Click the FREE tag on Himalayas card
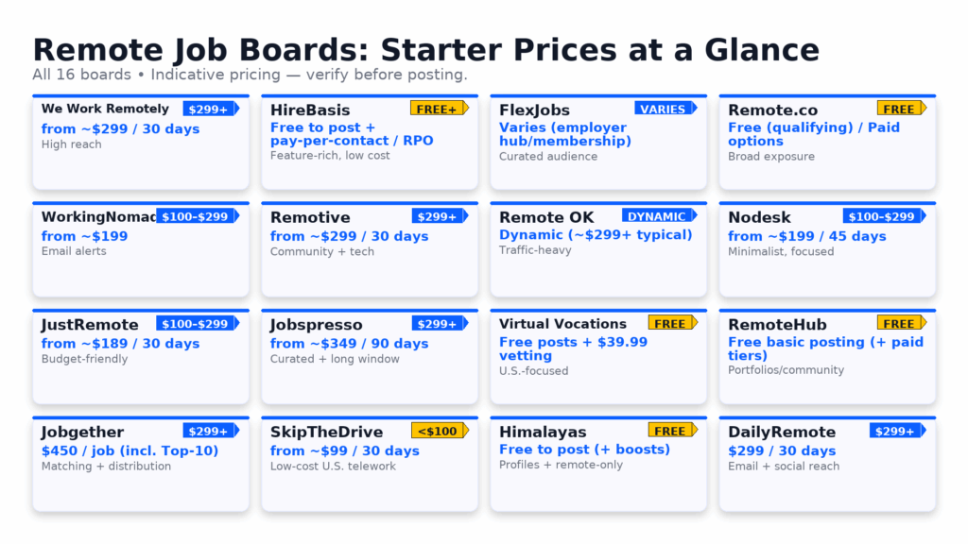This screenshot has height=544, width=968. click(671, 431)
